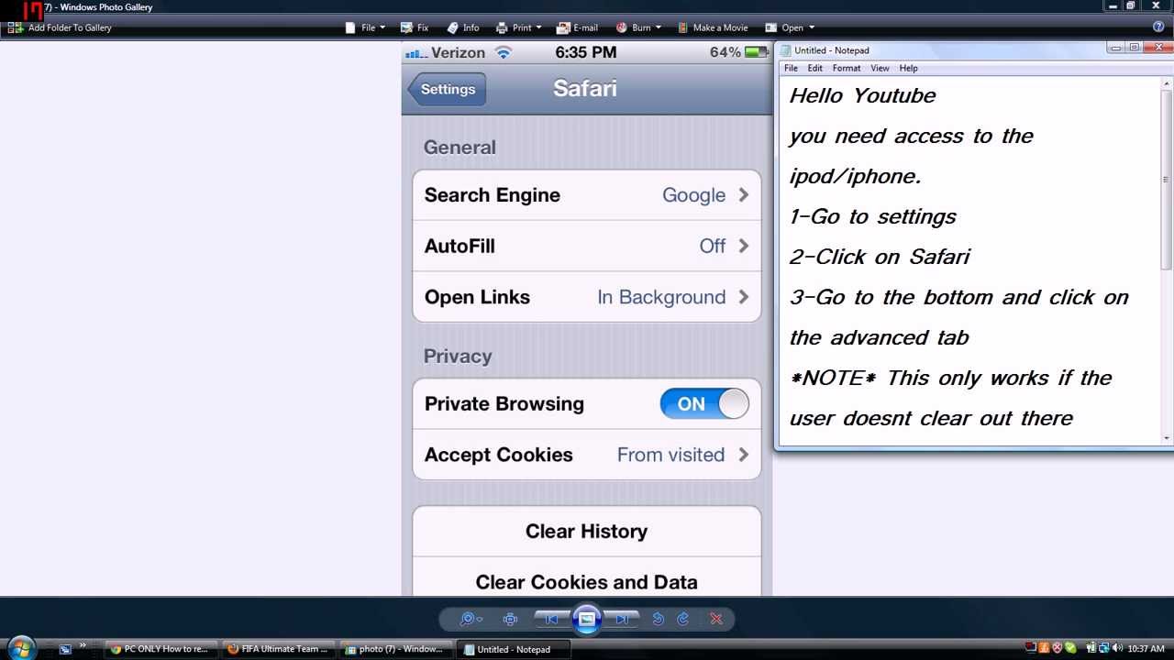Expand quick launch overflow chevron
Image resolution: width=1174 pixels, height=660 pixels.
(83, 644)
